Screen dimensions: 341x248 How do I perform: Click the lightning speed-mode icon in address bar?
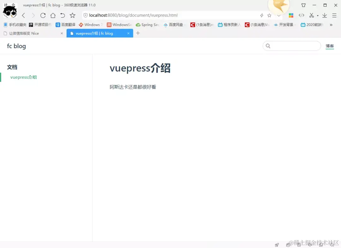261,15
